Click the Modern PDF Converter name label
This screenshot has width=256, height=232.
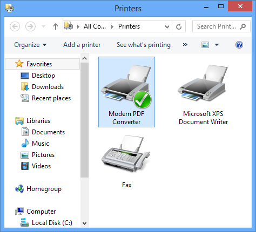coord(126,118)
